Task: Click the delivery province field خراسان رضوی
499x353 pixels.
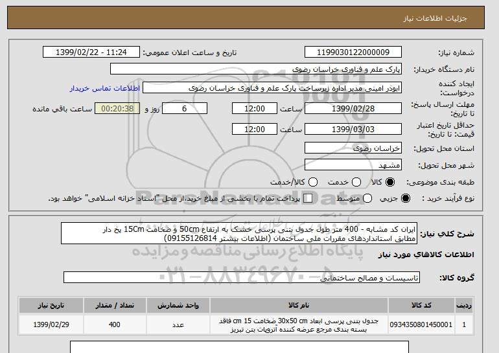Action: (353, 148)
